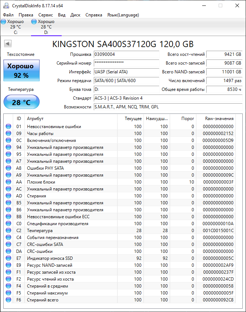Viewport: 246px width, 312px height.
Task: Click status circle for C2 Температура
Action: 8,230
